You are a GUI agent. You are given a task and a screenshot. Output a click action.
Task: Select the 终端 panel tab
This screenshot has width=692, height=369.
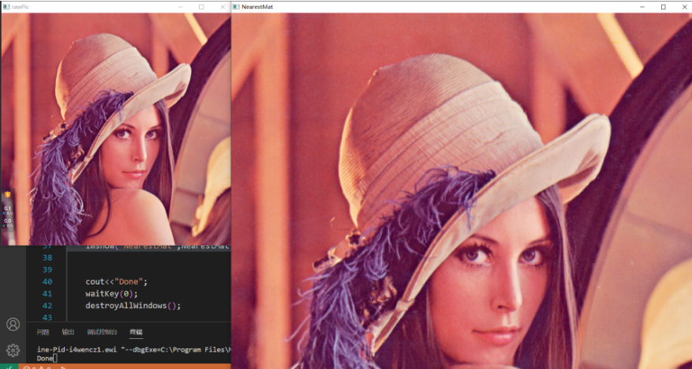point(136,333)
